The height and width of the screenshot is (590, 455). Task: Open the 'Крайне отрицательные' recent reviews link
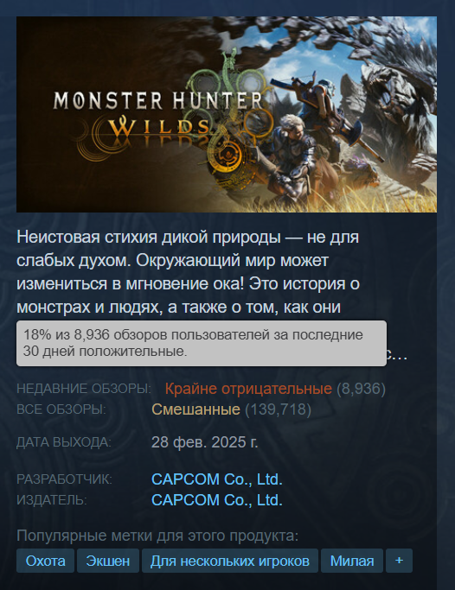click(248, 389)
